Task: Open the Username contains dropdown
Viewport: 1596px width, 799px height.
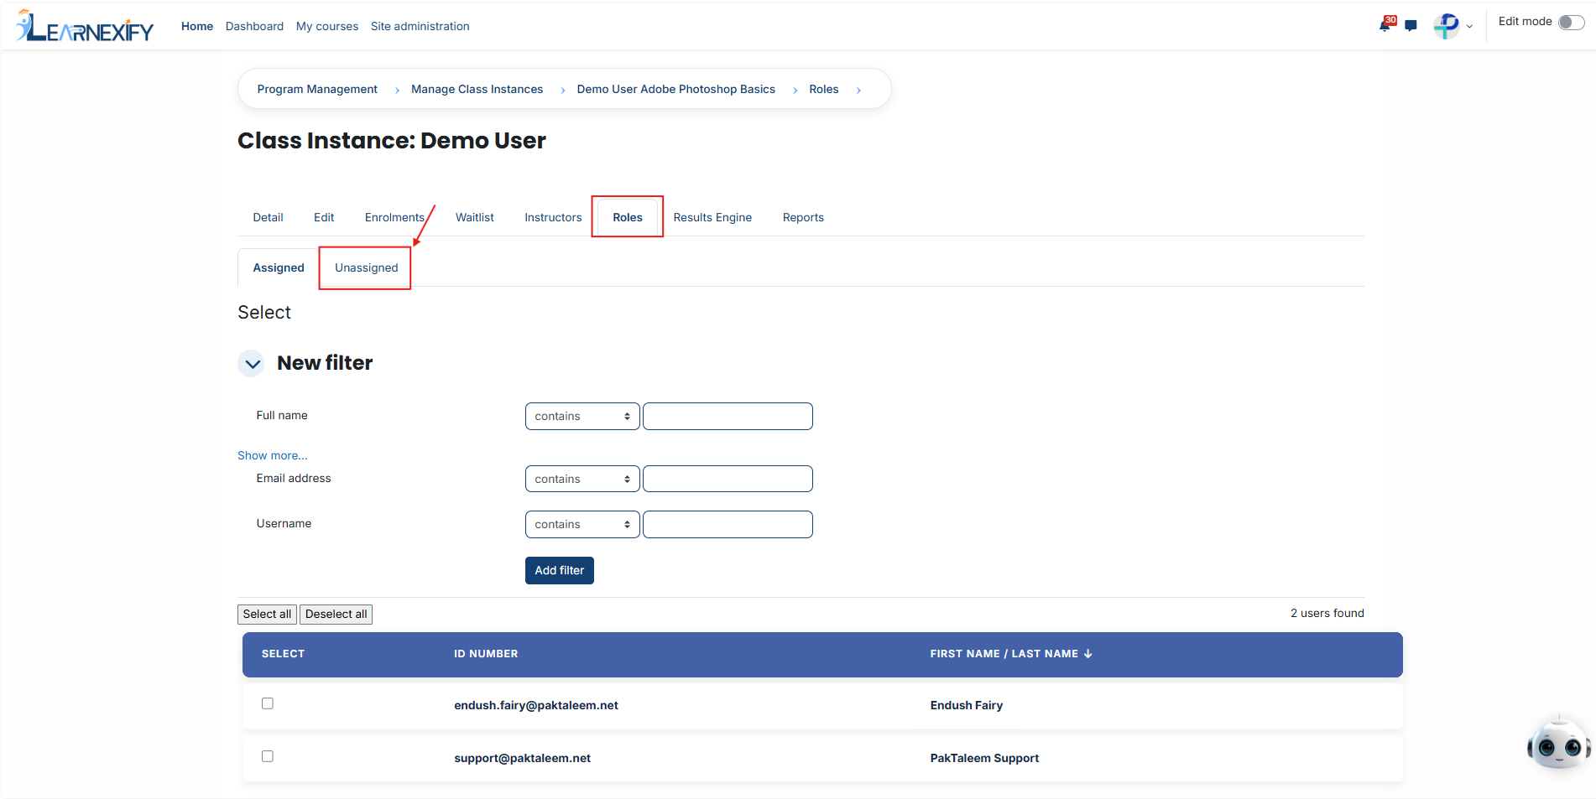Action: [x=582, y=525]
